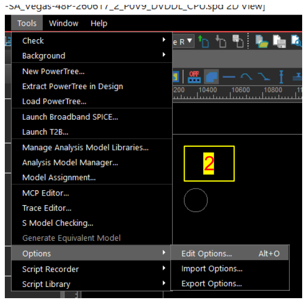Select Extract PowerTree in Design

coord(92,86)
